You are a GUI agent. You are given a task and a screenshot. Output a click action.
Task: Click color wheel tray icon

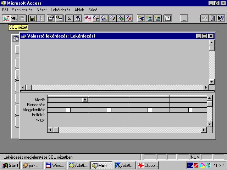(202, 165)
